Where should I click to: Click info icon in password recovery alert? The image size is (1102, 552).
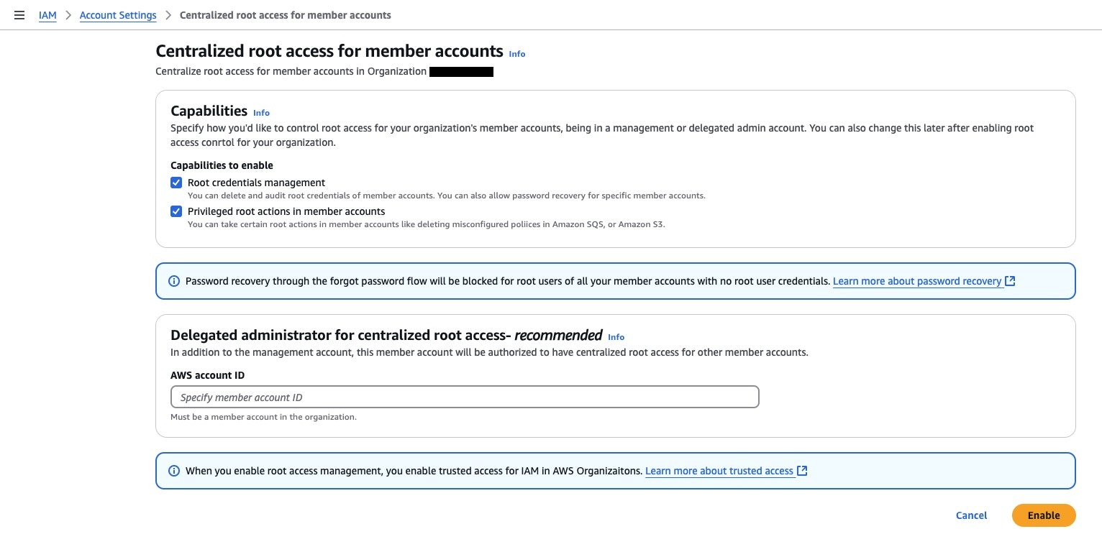pyautogui.click(x=173, y=281)
